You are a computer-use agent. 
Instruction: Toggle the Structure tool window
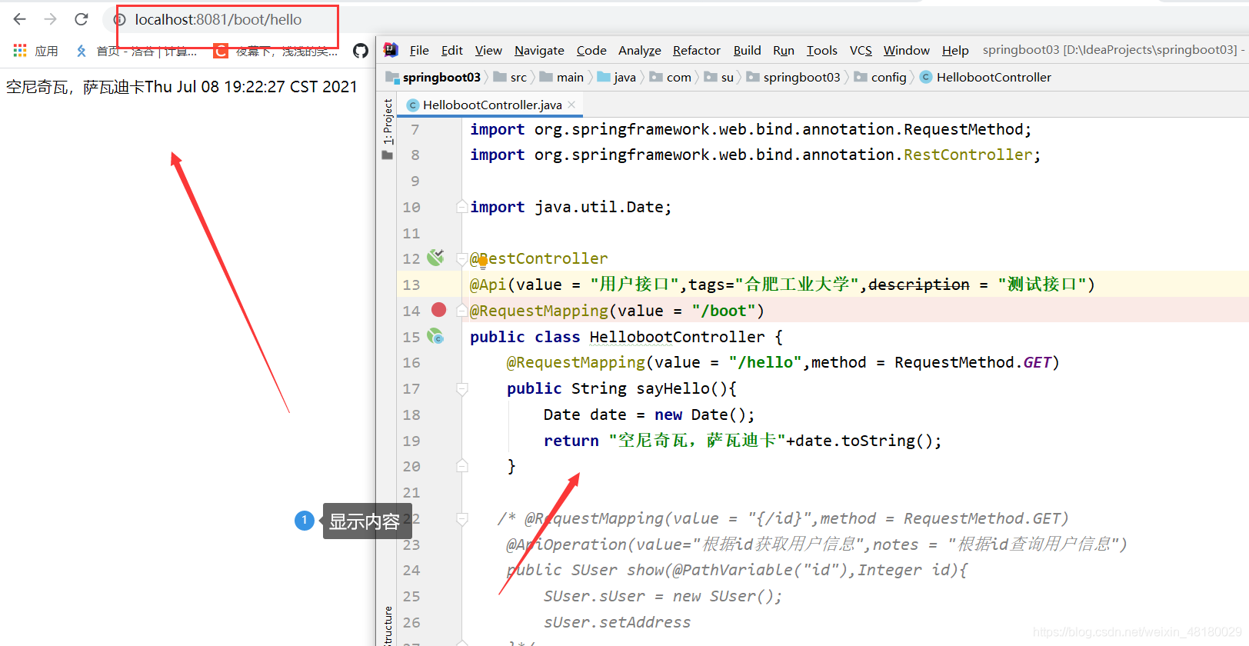point(388,625)
